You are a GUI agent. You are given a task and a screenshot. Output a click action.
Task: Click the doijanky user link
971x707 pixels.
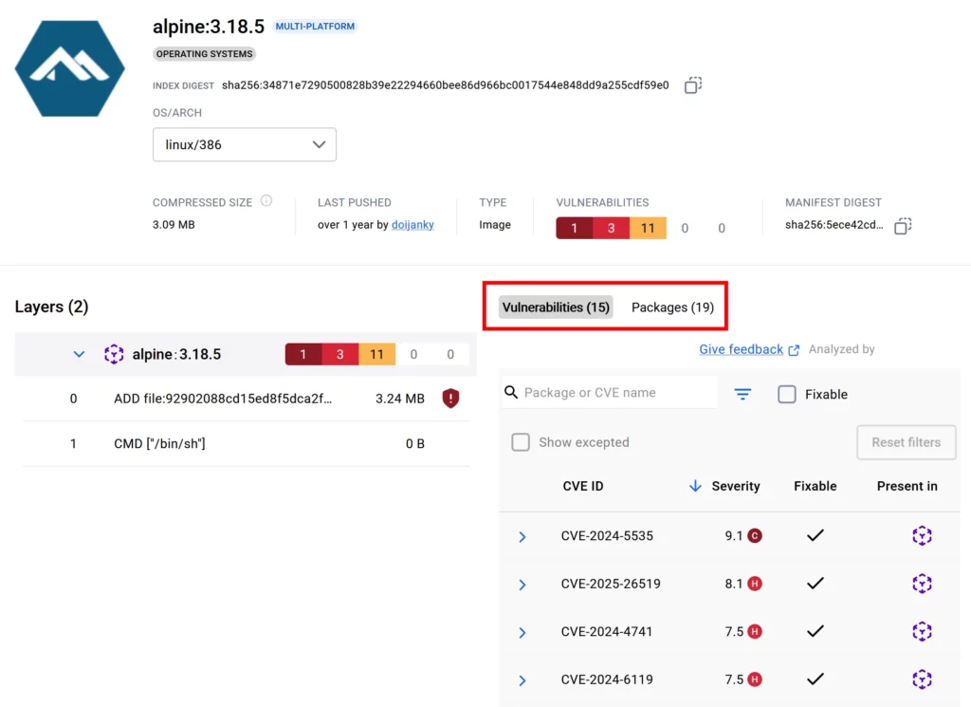(412, 225)
